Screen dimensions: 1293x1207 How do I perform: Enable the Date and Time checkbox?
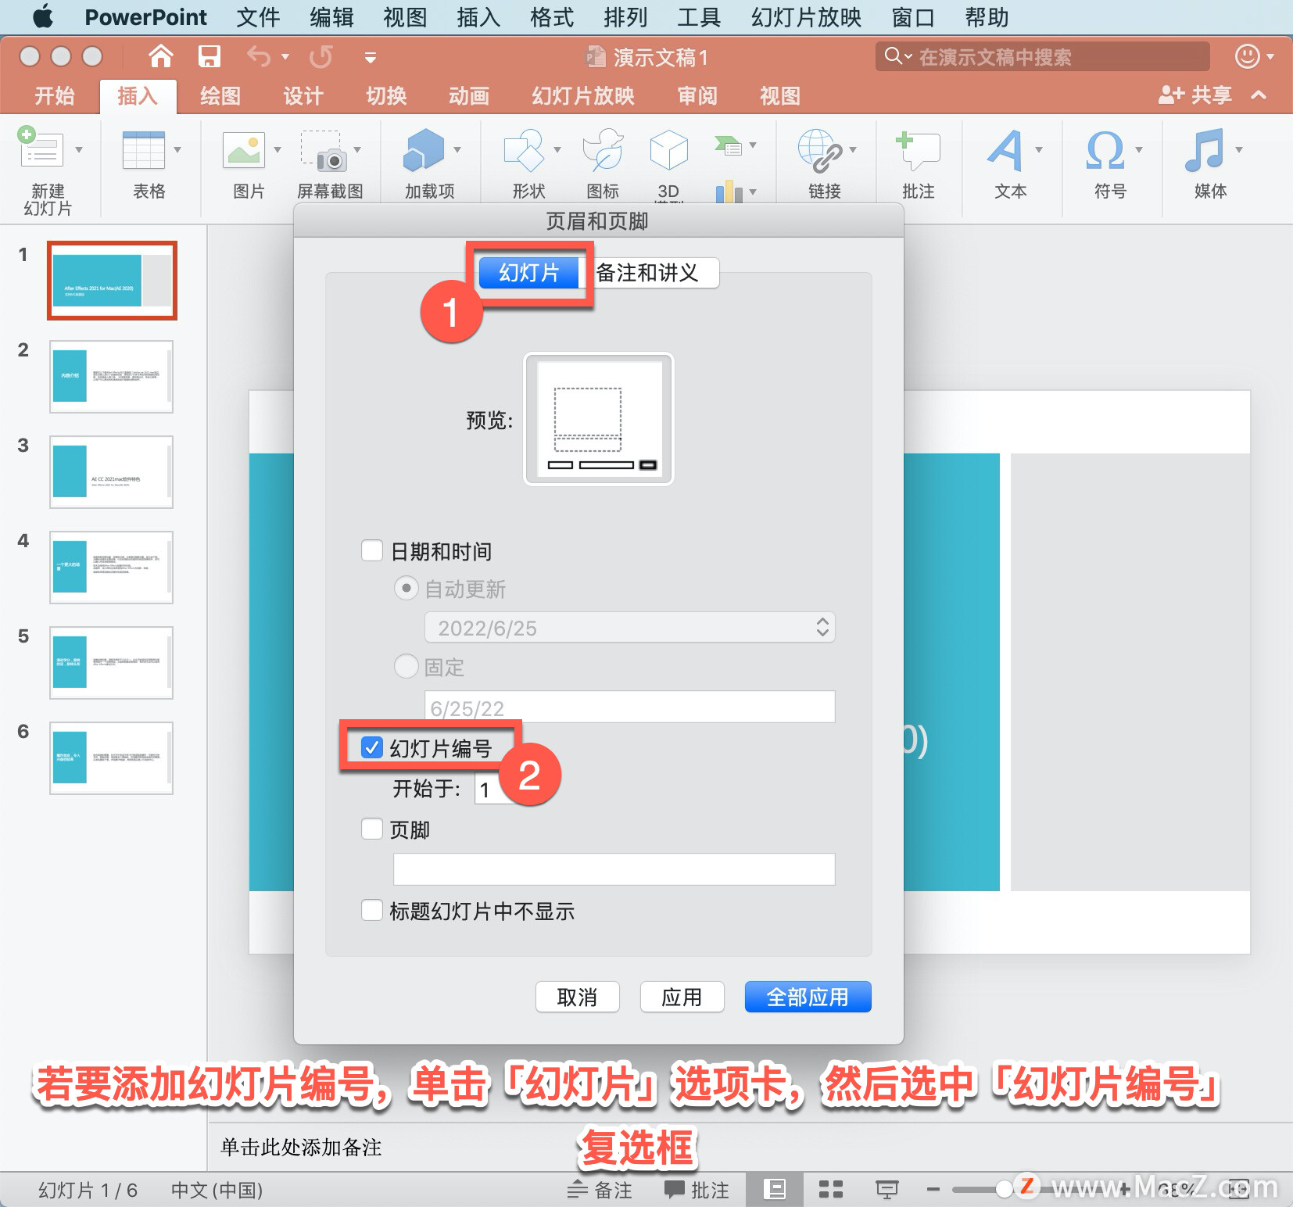click(372, 550)
